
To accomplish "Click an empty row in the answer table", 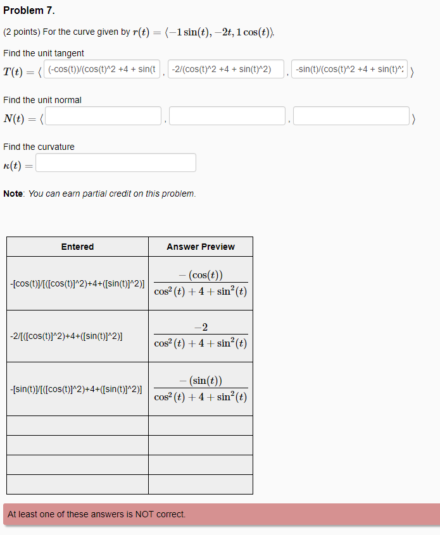I will pos(77,425).
